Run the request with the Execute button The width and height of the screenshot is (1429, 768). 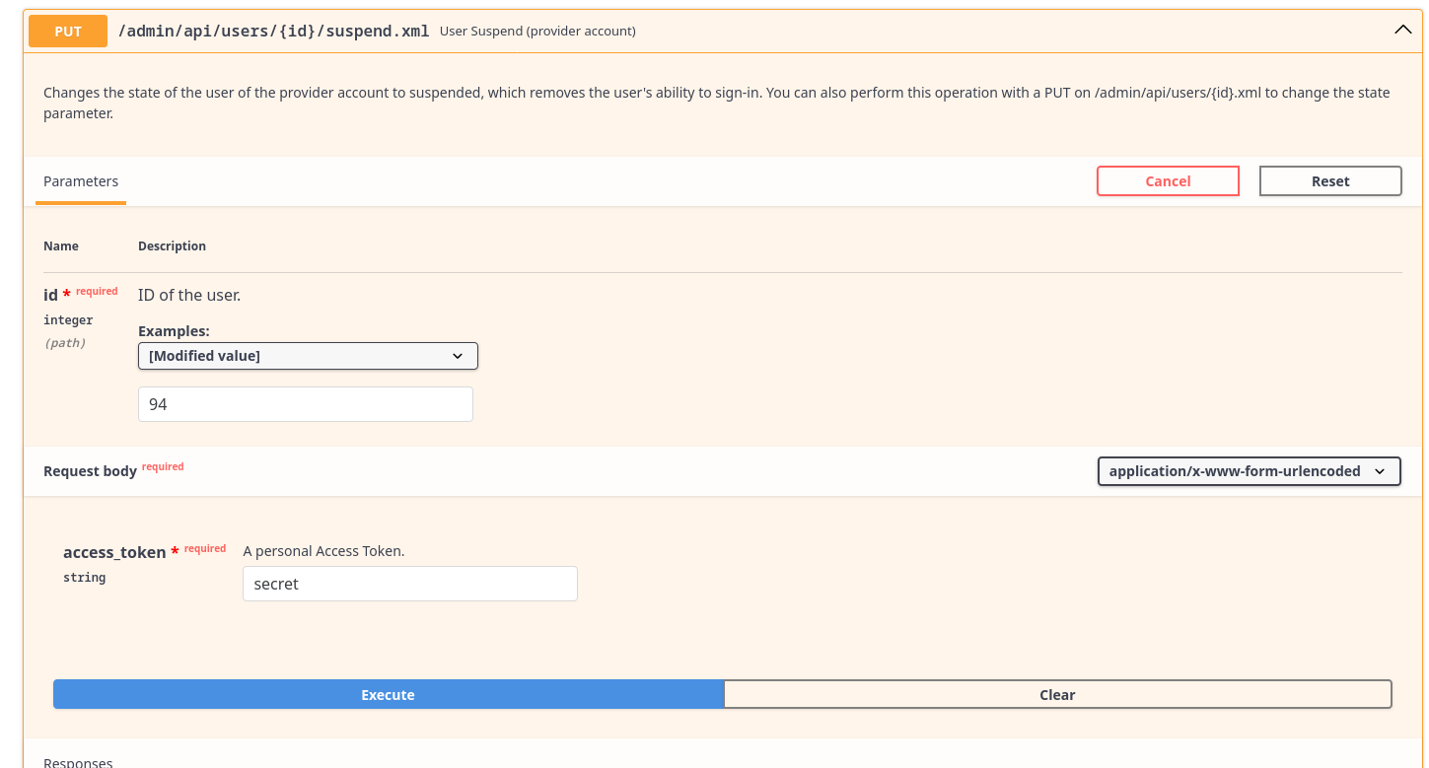pyautogui.click(x=388, y=695)
